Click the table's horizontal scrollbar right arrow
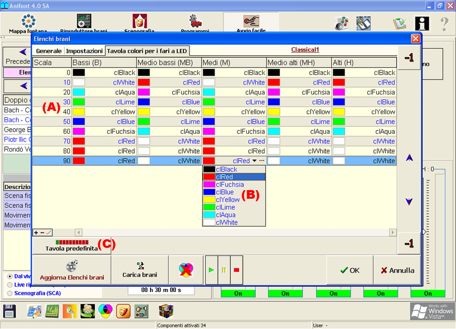Viewport: 456px width, 329px height. point(393,232)
